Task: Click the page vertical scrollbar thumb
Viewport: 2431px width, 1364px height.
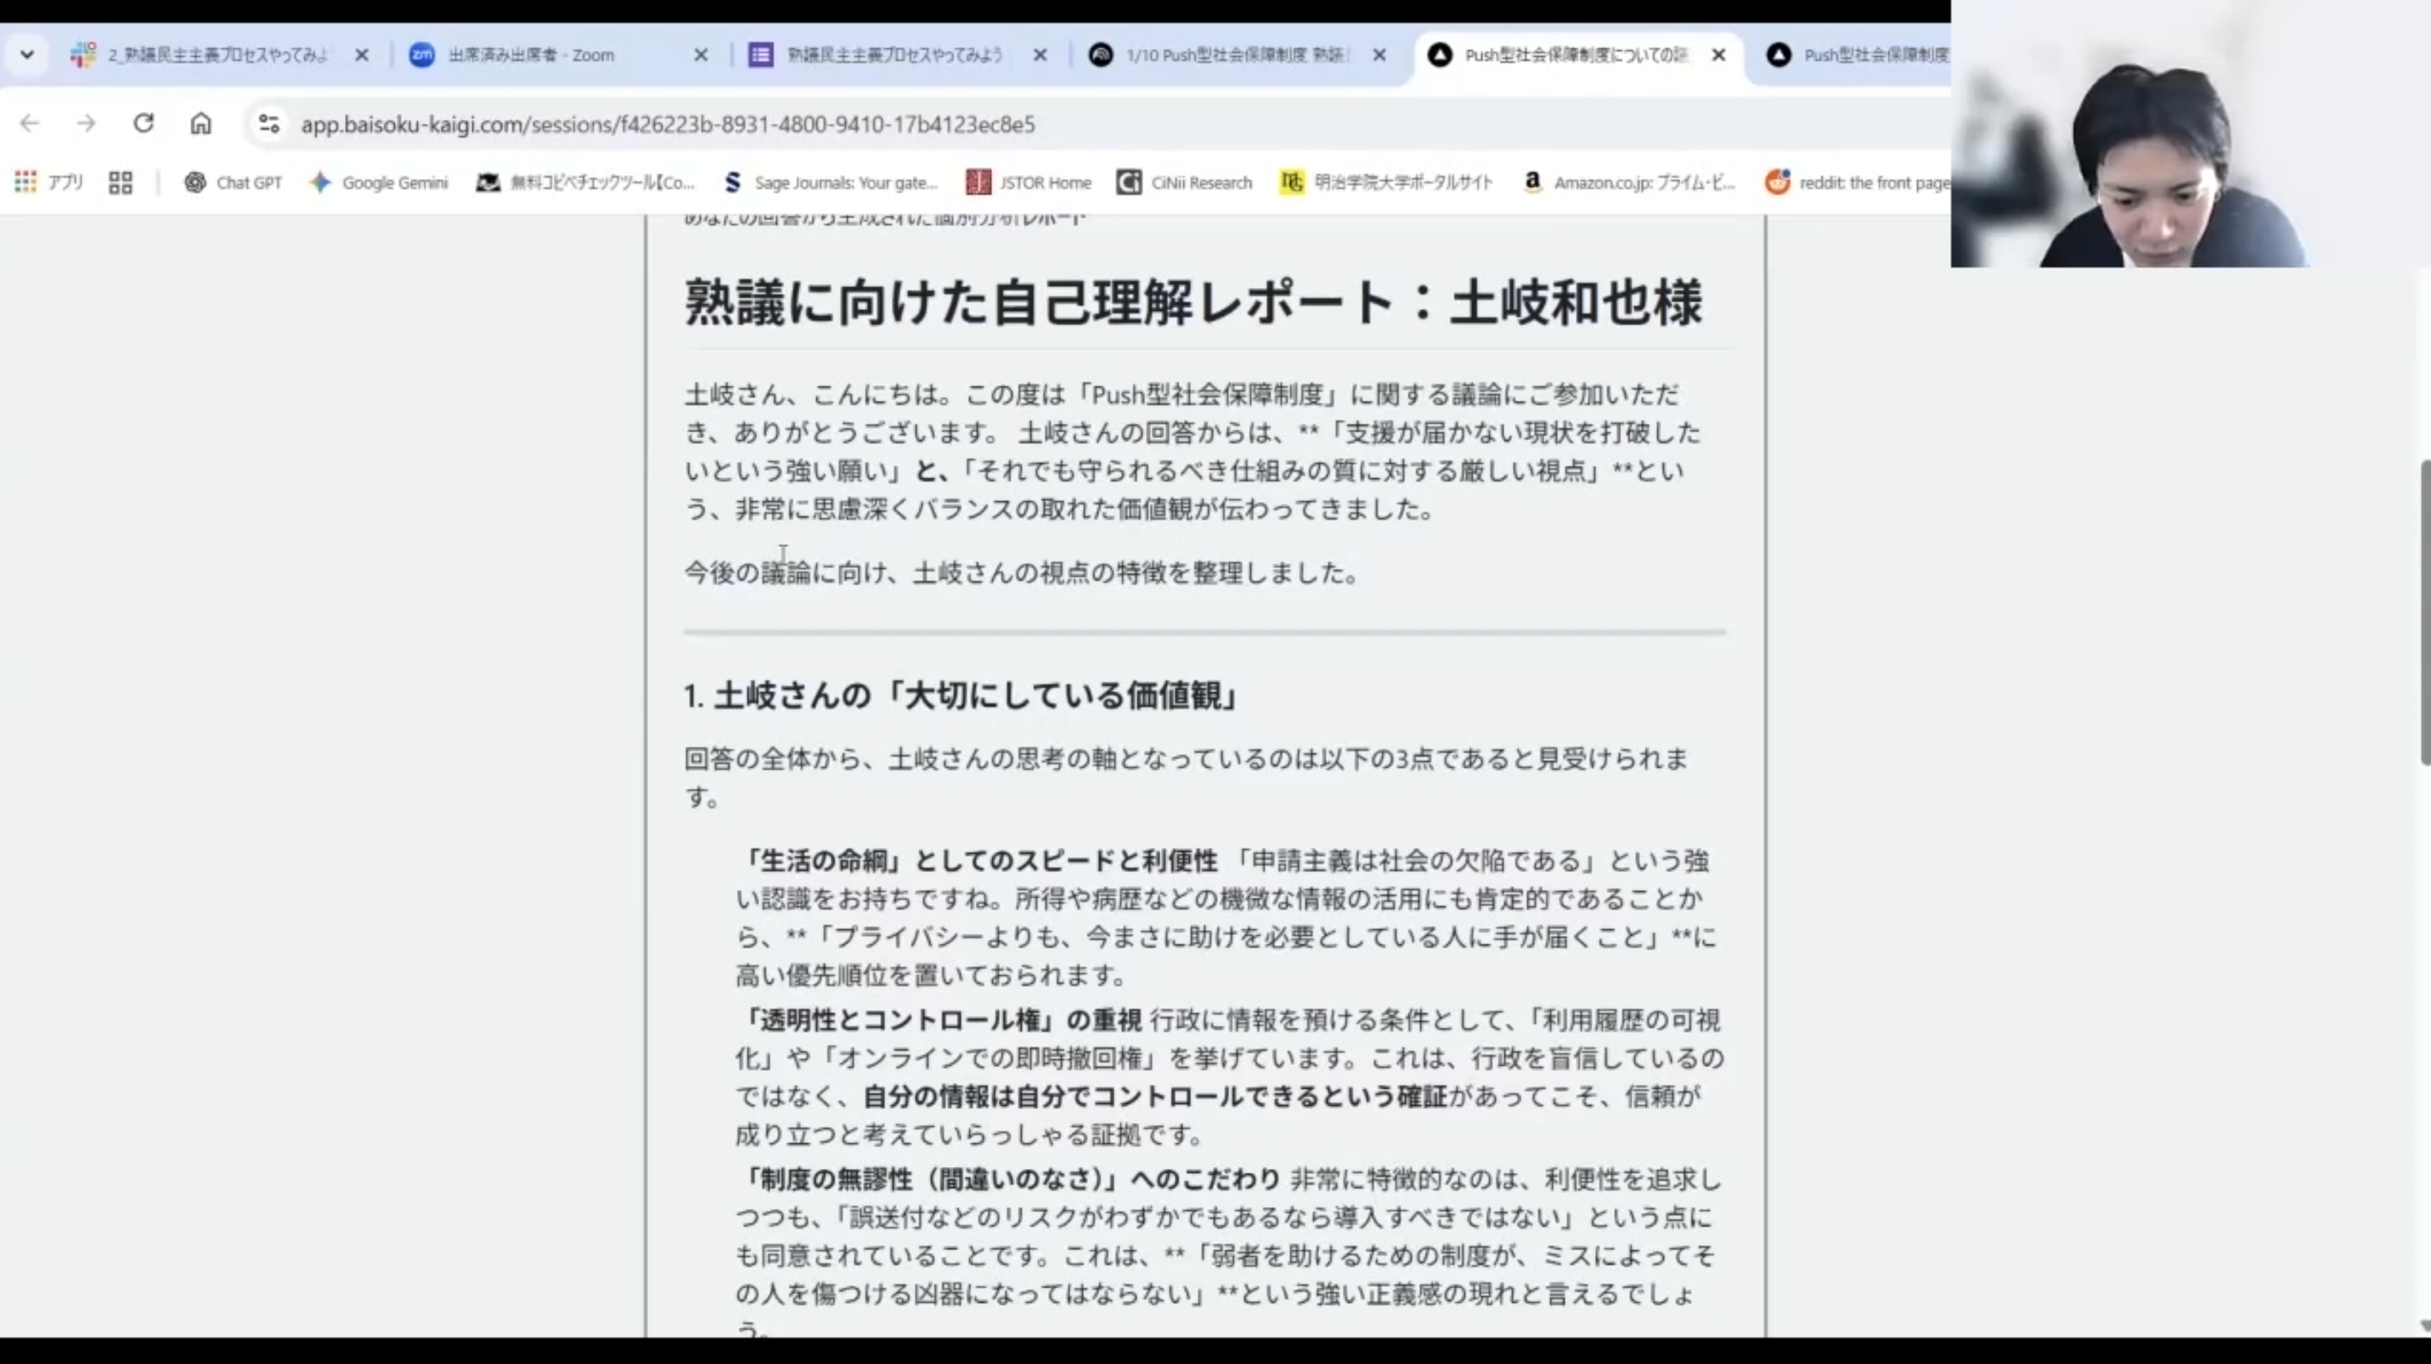Action: (x=2423, y=613)
